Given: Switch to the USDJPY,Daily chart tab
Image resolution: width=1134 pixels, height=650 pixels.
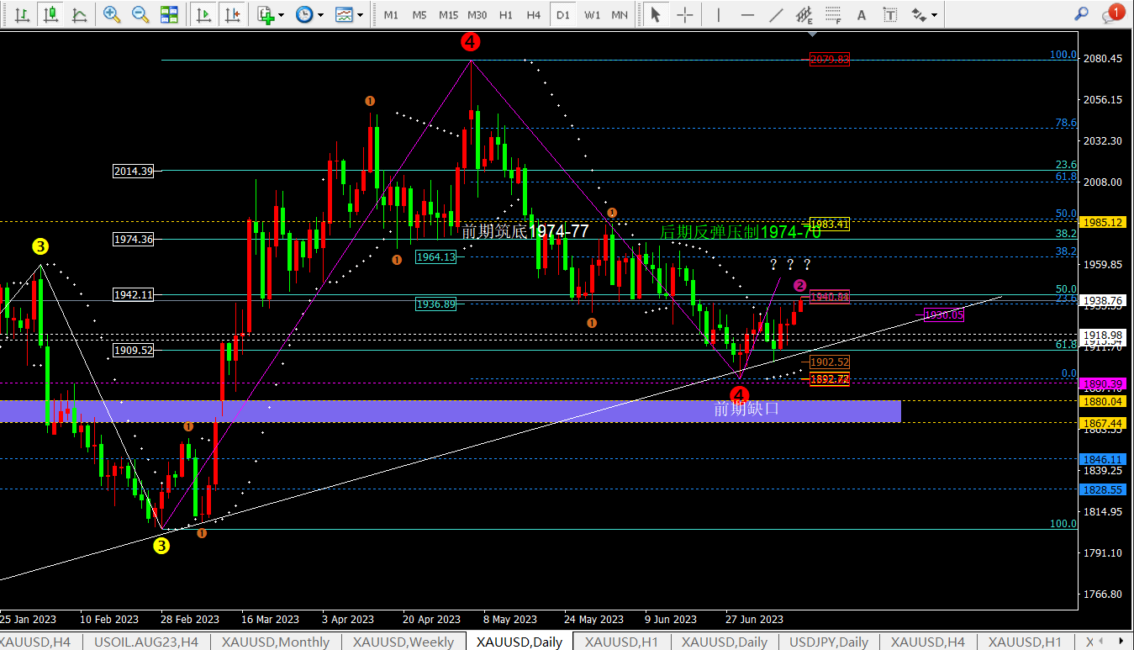Looking at the screenshot, I should pos(828,642).
